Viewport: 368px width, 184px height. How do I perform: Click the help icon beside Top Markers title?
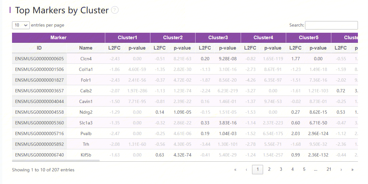click(x=115, y=10)
